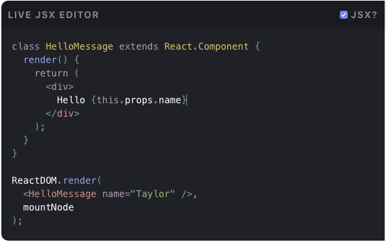The height and width of the screenshot is (242, 386).
Task: Place cursor on render() method line
Action: pos(51,60)
